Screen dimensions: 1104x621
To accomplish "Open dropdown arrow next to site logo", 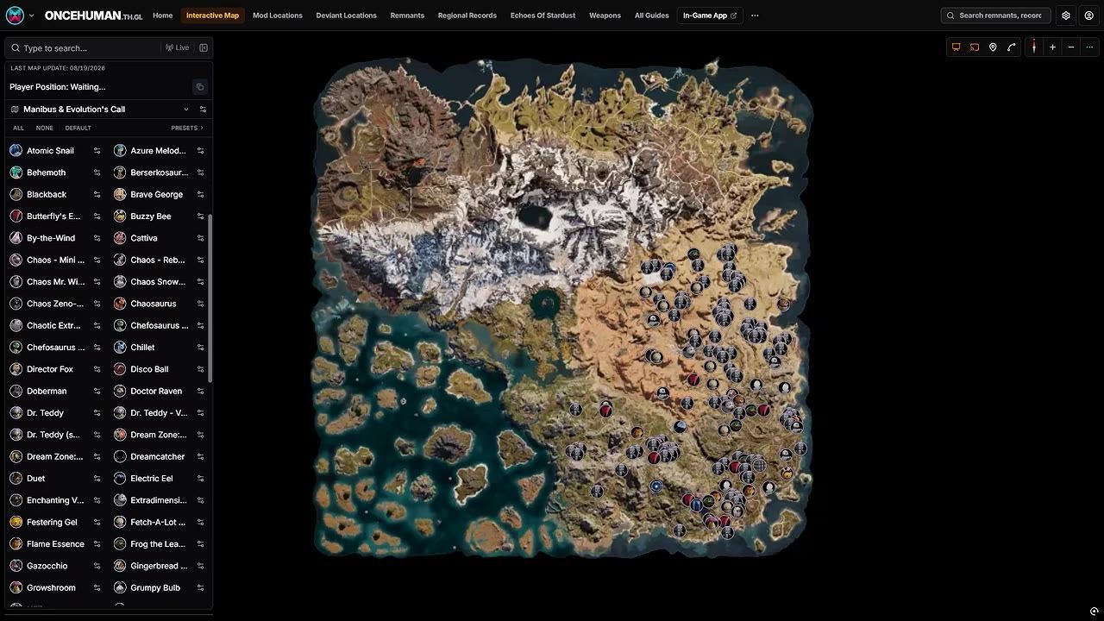I will tap(32, 16).
